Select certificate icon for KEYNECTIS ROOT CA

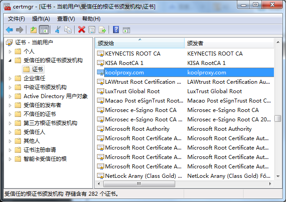tap(101, 54)
